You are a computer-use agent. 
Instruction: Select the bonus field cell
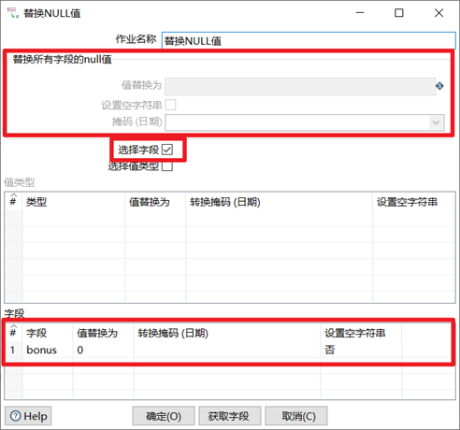pos(48,350)
